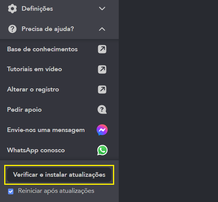Click external link icon beside Alterar o registro
Image resolution: width=218 pixels, height=202 pixels.
point(102,90)
